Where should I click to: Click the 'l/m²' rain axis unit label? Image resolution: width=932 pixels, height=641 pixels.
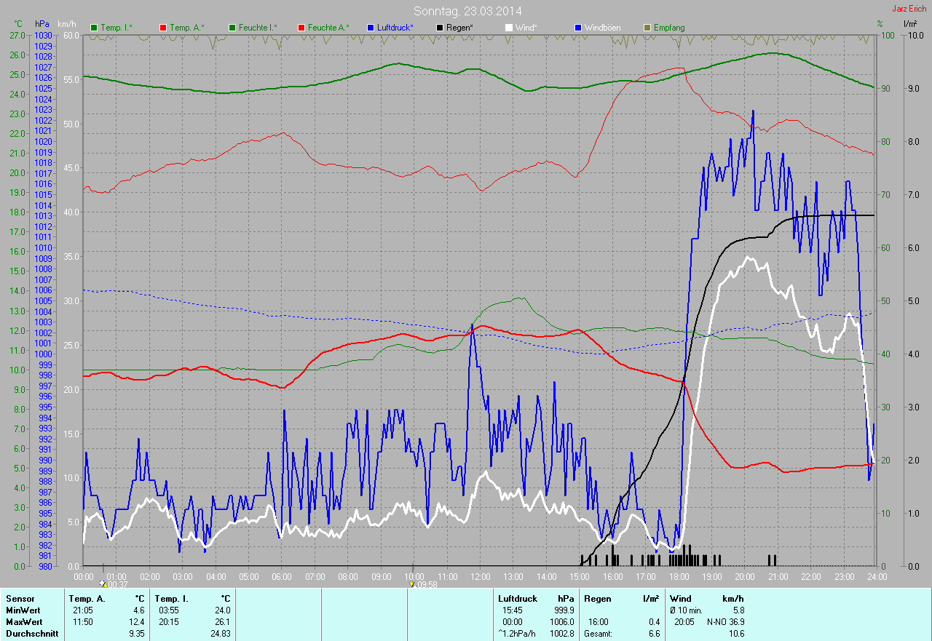point(910,24)
